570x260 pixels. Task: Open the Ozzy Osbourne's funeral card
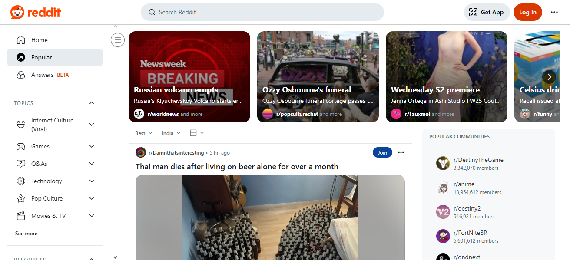318,77
